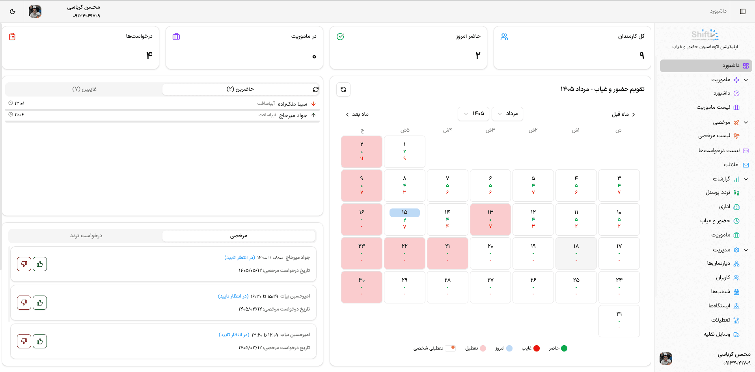This screenshot has height=372, width=755.
Task: Open اداری report in sidebar
Action: 729,206
